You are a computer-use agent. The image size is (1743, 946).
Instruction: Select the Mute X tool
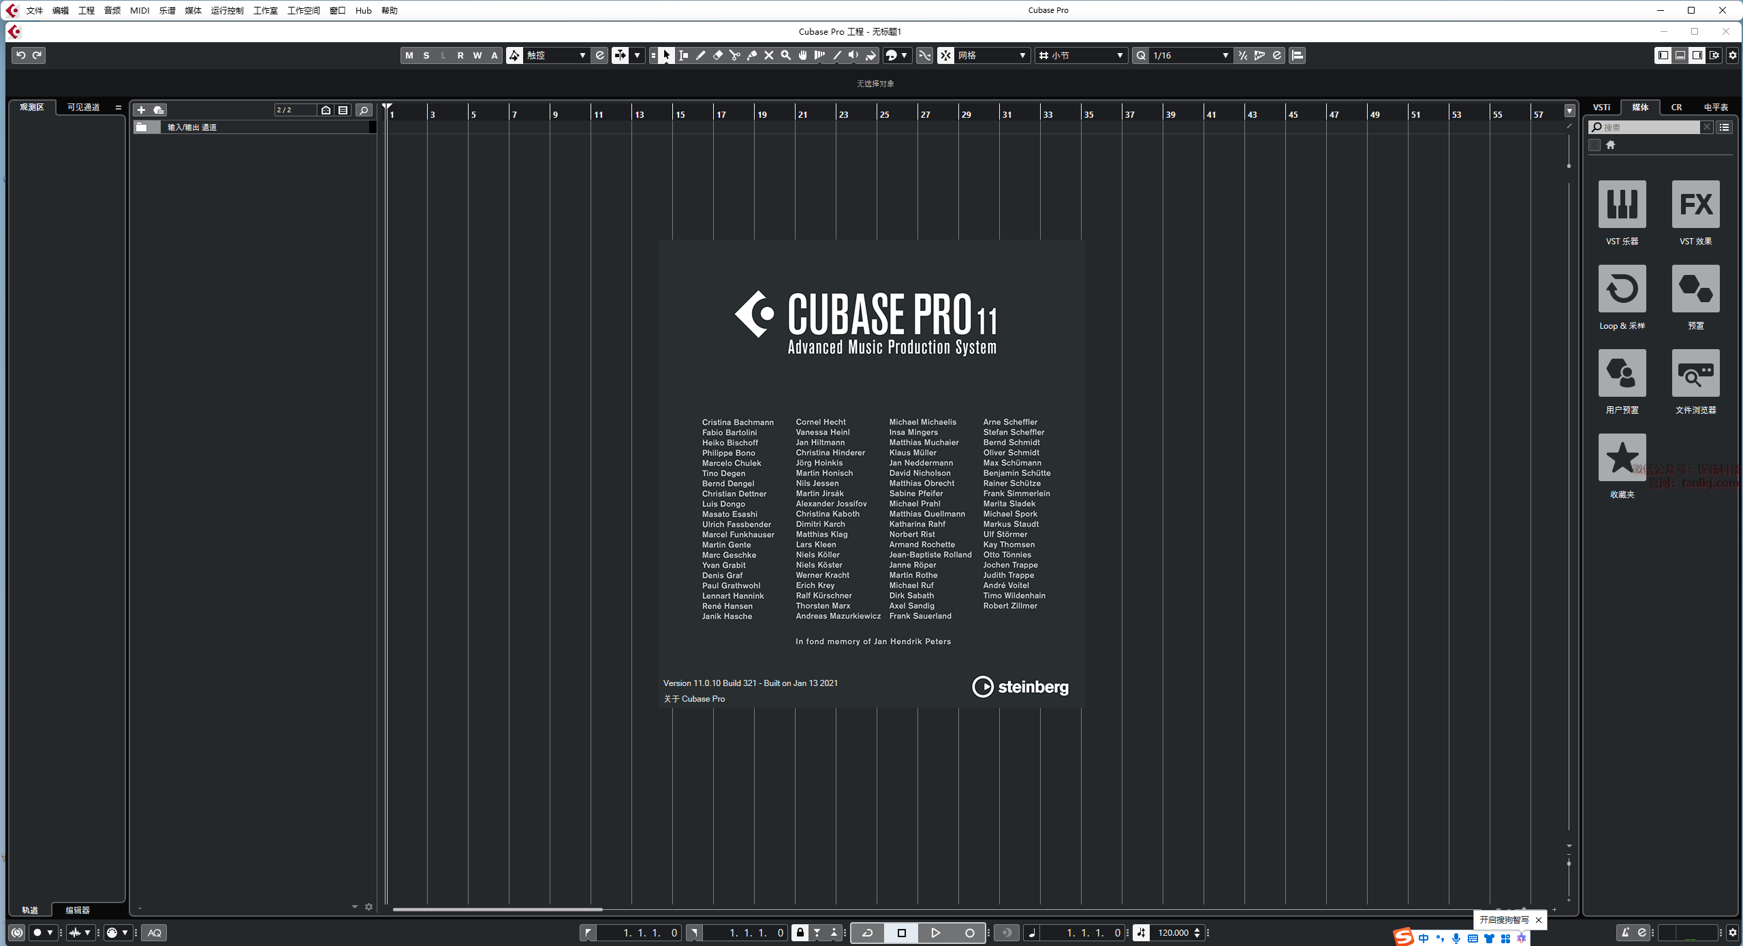point(768,56)
